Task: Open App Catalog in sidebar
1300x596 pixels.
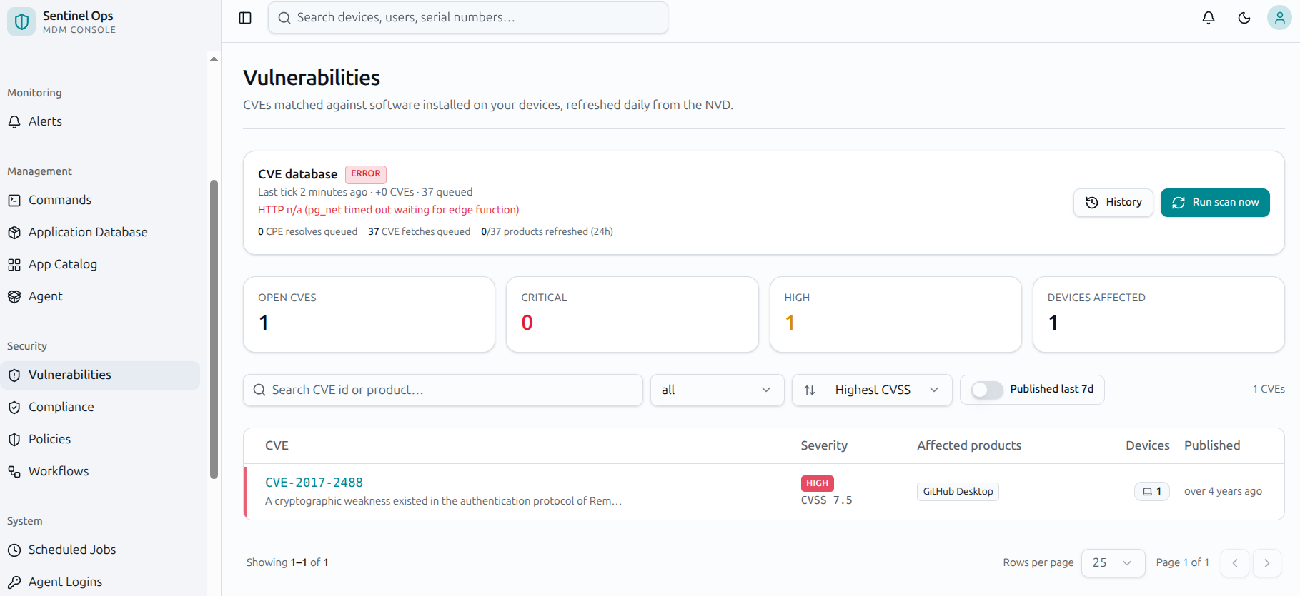Action: click(x=100, y=265)
